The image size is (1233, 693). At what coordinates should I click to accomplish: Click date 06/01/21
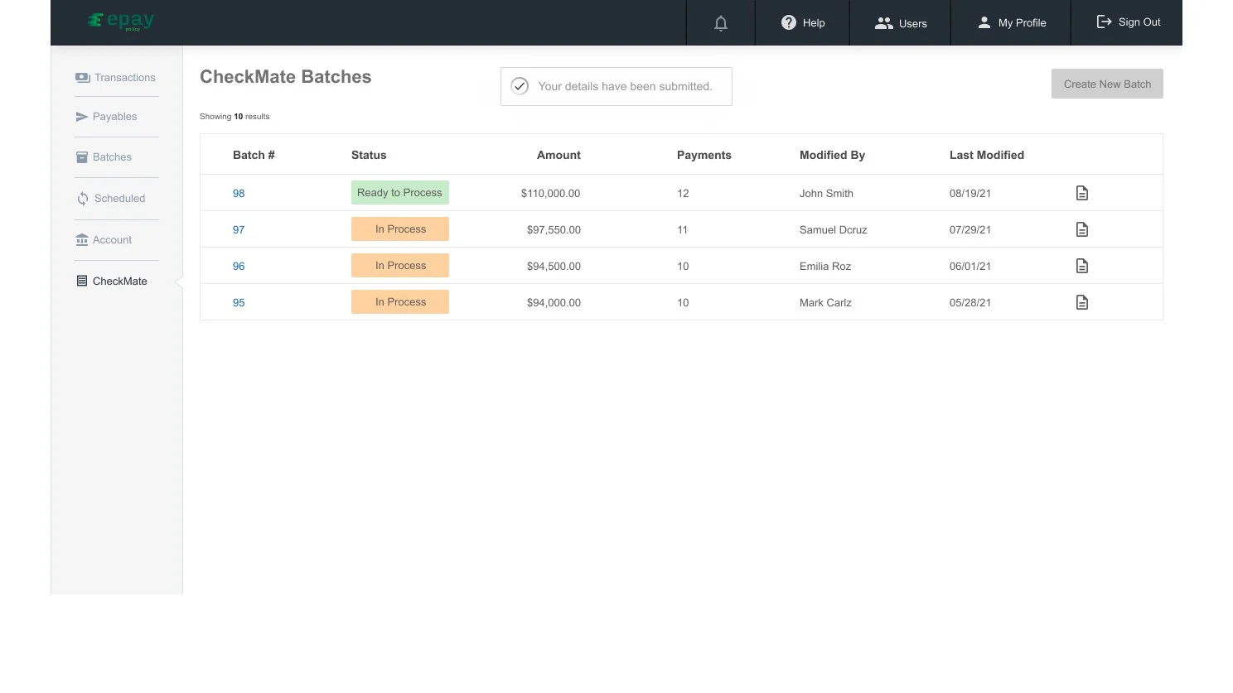click(970, 267)
